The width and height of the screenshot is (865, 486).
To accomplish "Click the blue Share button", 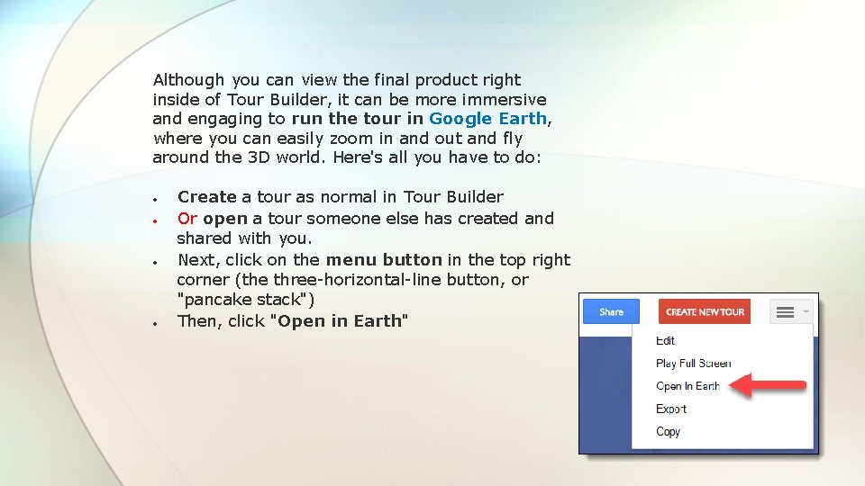I will (611, 312).
